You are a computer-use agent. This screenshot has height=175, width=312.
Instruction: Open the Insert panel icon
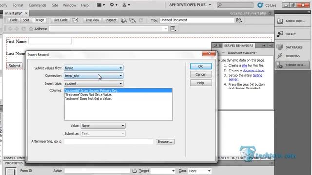tap(280, 34)
